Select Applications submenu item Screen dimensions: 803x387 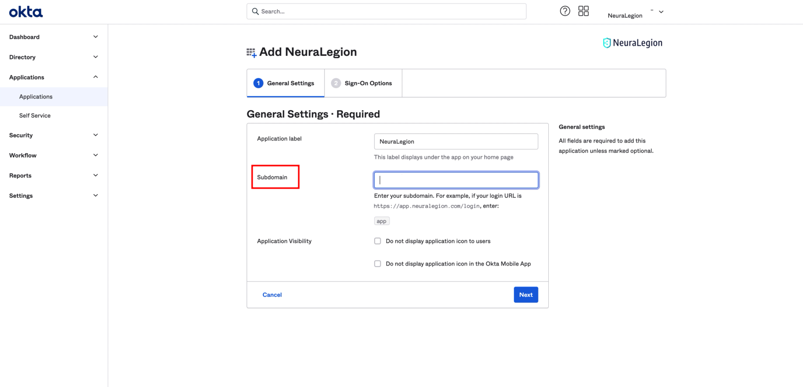point(54,96)
